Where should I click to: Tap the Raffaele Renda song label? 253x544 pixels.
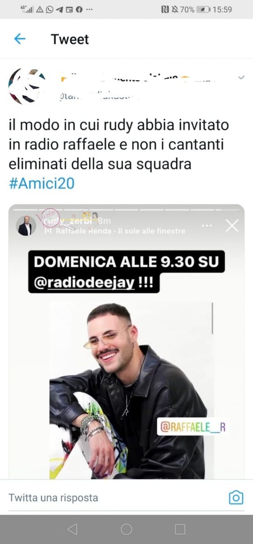[x=115, y=231]
